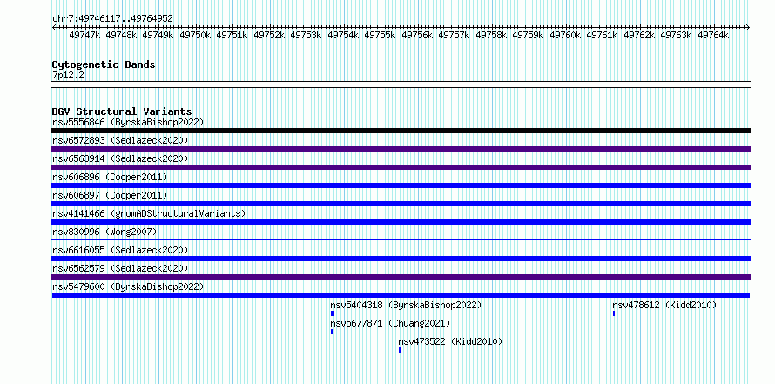
Task: Select the blue nsv5479600 variant bar
Action: (401, 295)
